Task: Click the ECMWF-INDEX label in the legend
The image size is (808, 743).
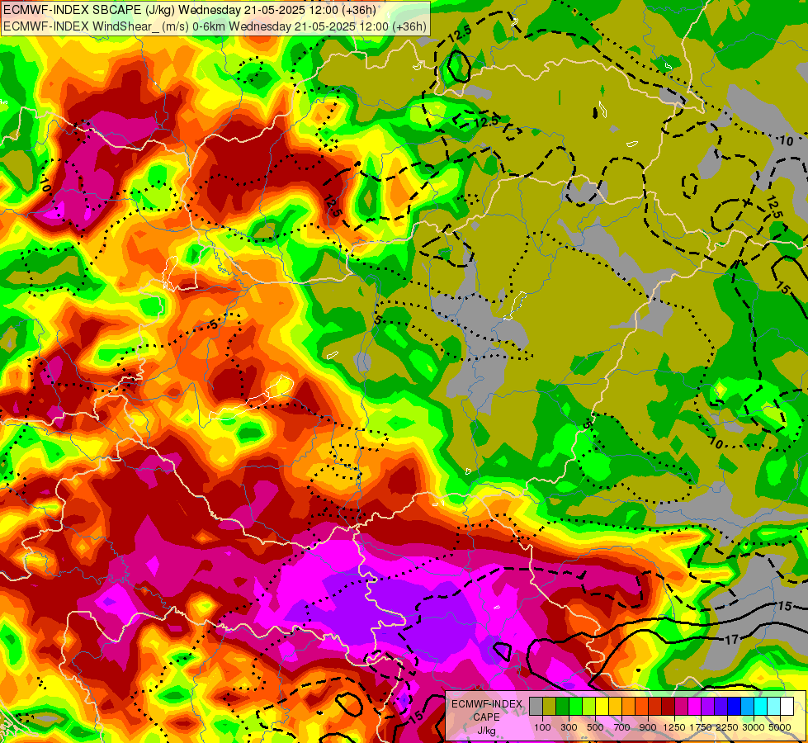Action: (x=487, y=704)
